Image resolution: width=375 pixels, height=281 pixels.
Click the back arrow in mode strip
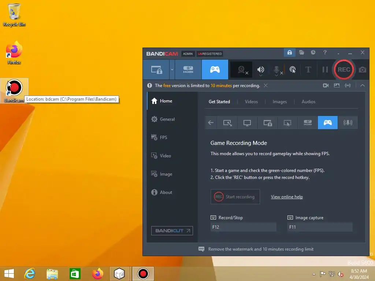[211, 123]
